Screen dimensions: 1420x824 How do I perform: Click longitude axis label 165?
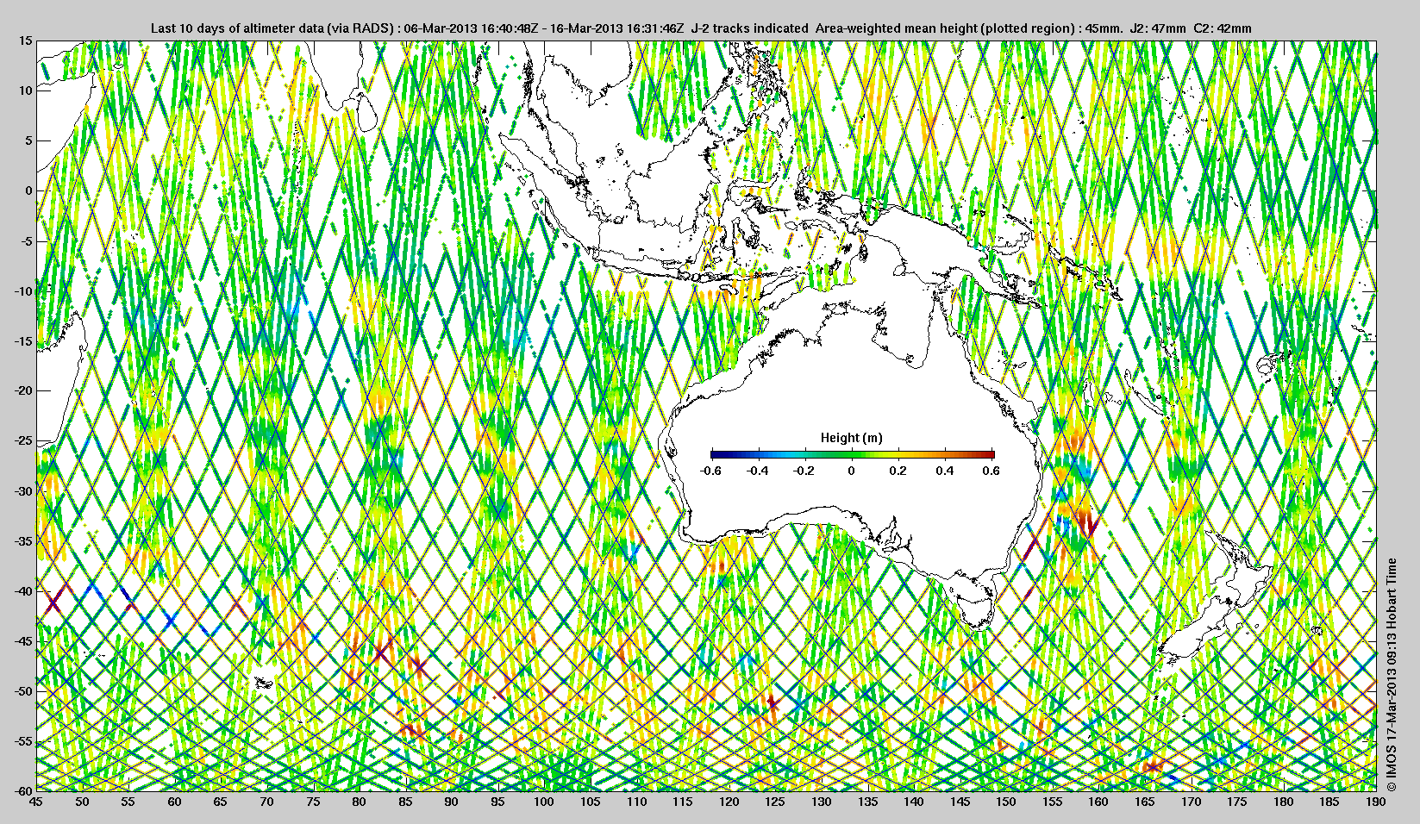point(1145,802)
